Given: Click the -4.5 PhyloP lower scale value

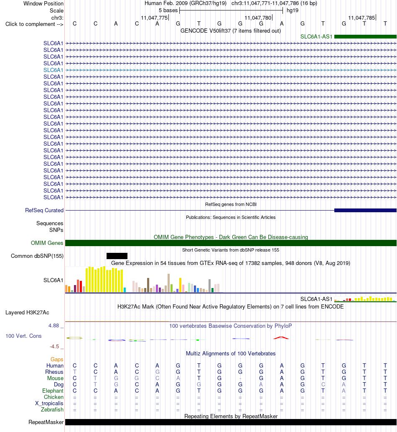Looking at the screenshot, I should pos(54,347).
